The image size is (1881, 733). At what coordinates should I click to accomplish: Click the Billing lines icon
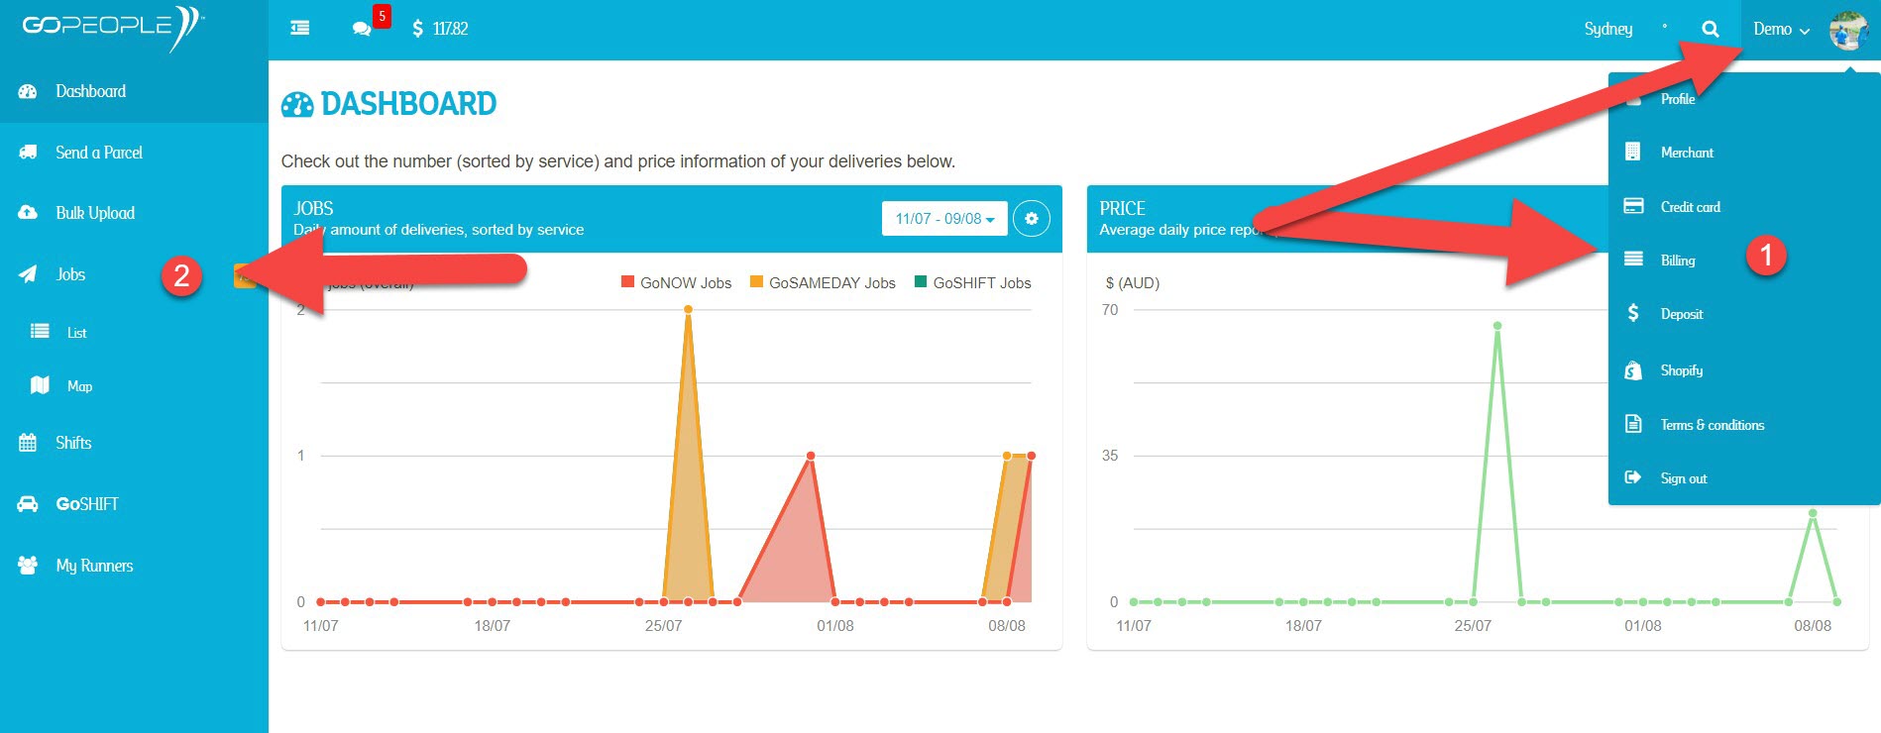tap(1633, 259)
